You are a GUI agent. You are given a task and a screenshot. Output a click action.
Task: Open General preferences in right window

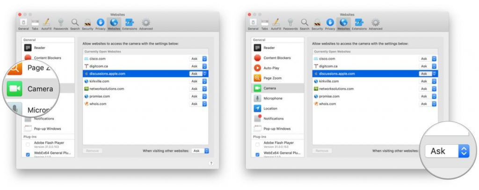[x=253, y=24]
